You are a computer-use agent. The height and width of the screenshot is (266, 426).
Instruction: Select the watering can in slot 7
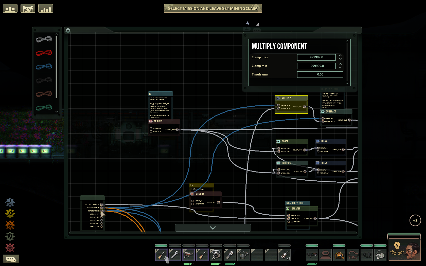243,255
